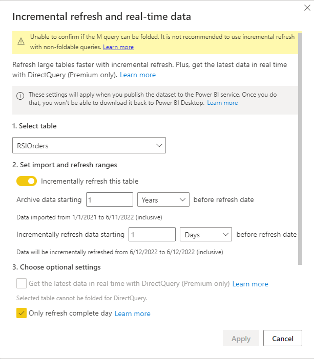Click the Cancel button
The height and width of the screenshot is (359, 314).
click(x=283, y=338)
